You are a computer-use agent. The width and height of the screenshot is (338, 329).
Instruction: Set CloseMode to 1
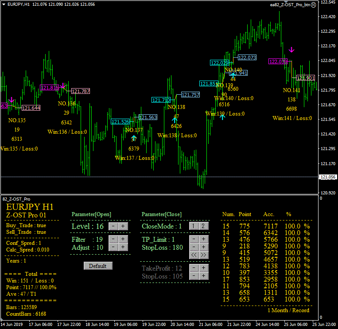pos(194,226)
